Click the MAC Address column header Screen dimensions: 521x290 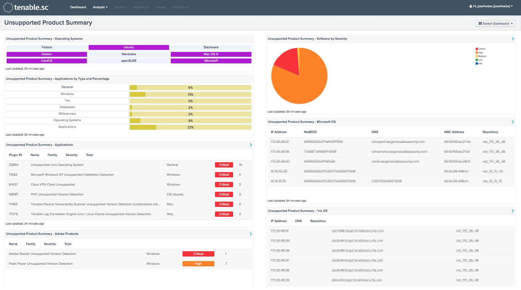(454, 132)
